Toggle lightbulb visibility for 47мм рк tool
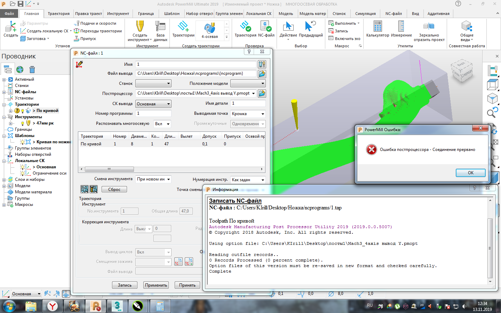This screenshot has height=313, width=501. coord(23,123)
